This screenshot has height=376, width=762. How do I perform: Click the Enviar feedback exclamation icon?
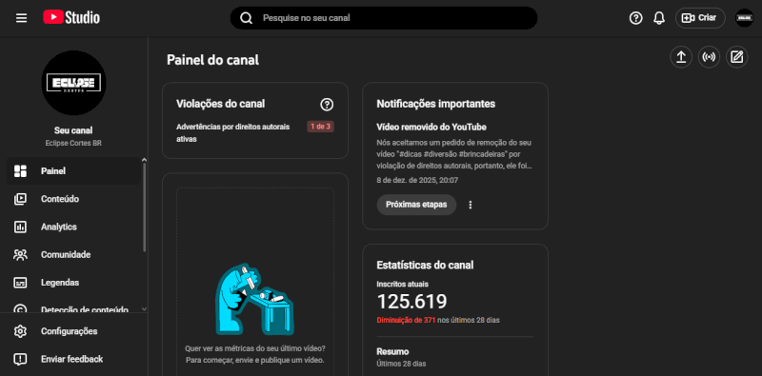[20, 360]
